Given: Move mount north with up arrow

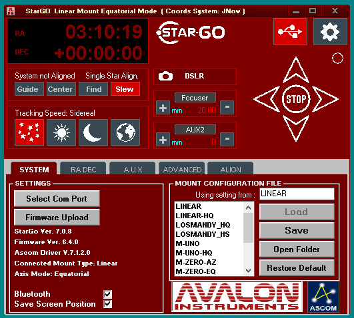Looking at the screenshot, I should pos(296,70).
